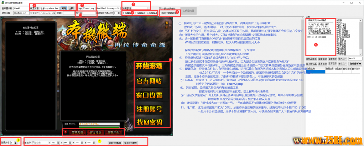The image size is (364, 146).
Task: Click the 全不显示 show none button
Action: click(x=333, y=63)
